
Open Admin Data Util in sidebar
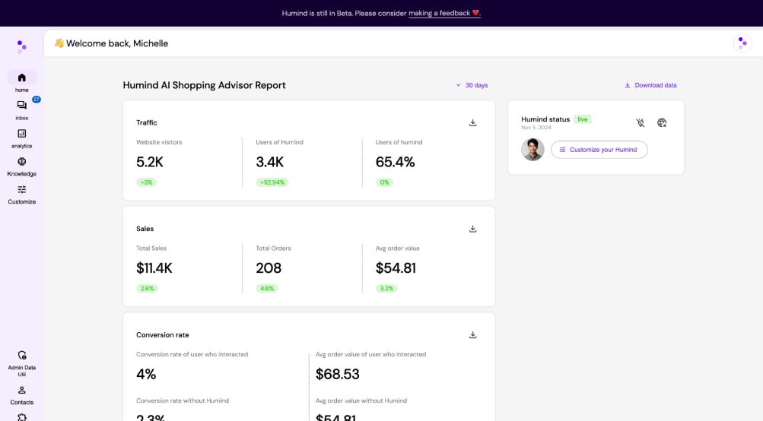point(22,364)
